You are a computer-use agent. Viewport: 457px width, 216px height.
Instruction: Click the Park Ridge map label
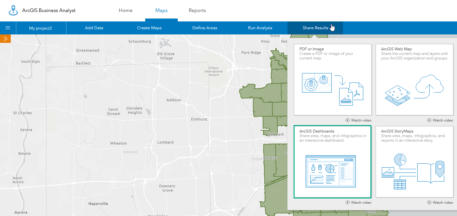251,53
